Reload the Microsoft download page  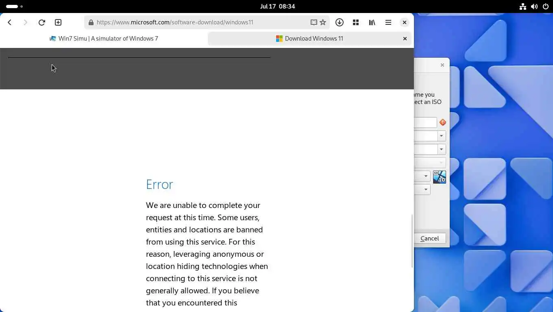click(x=41, y=22)
